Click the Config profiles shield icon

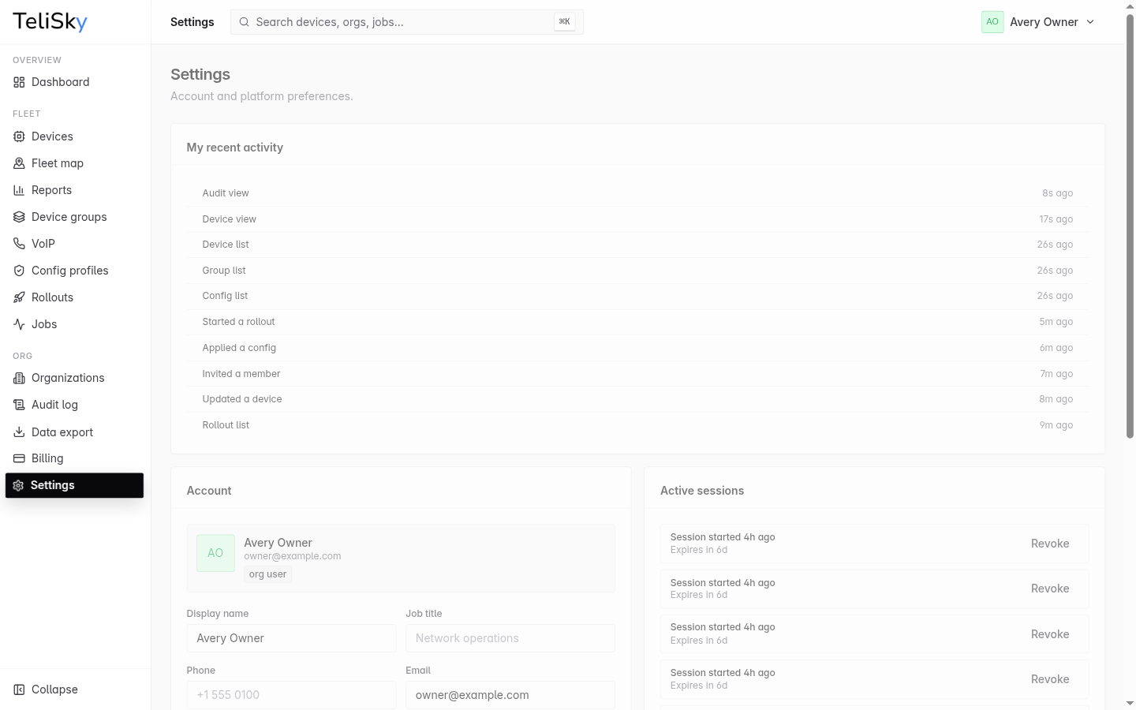pos(19,271)
